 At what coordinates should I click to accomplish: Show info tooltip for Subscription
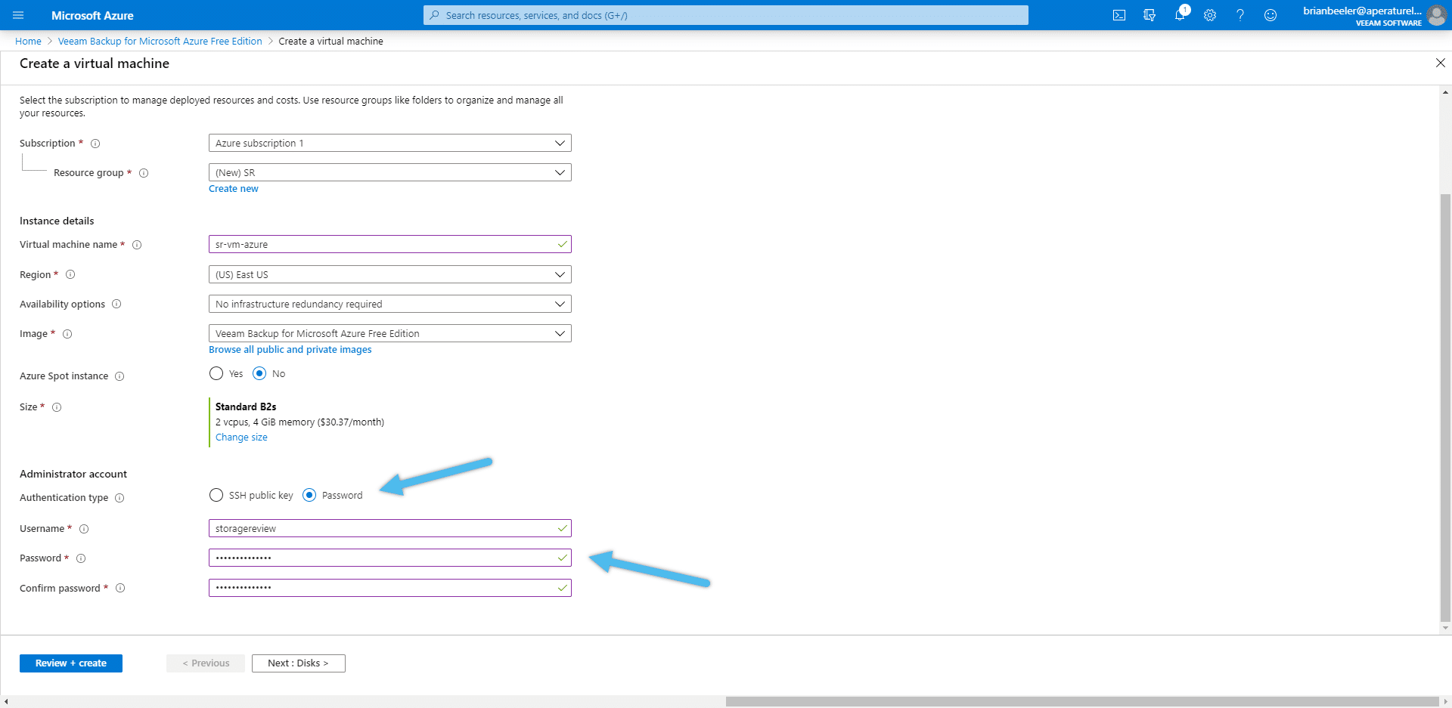pos(95,144)
